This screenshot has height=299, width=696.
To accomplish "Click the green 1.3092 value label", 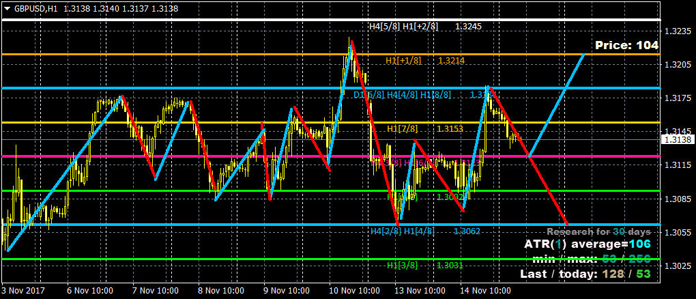I will [x=450, y=197].
